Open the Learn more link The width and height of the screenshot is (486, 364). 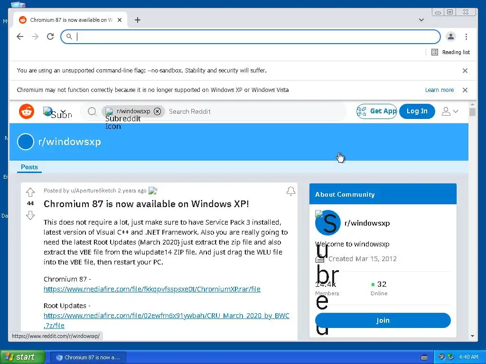pyautogui.click(x=439, y=90)
